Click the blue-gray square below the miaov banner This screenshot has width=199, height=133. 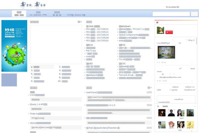coord(9,80)
